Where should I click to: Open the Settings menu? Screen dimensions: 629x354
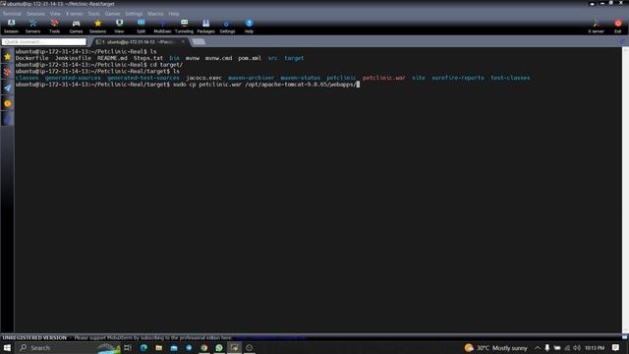[134, 14]
